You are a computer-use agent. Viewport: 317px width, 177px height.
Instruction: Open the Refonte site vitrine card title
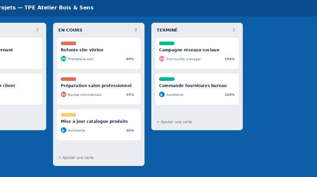pyautogui.click(x=82, y=50)
